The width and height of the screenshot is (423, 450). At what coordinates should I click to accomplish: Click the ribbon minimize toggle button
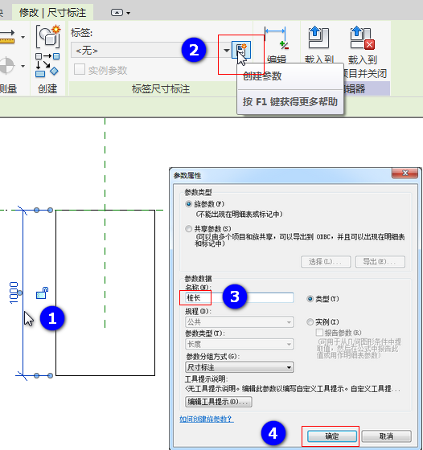tap(117, 13)
